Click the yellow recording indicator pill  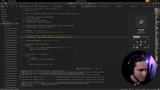[x=147, y=1]
